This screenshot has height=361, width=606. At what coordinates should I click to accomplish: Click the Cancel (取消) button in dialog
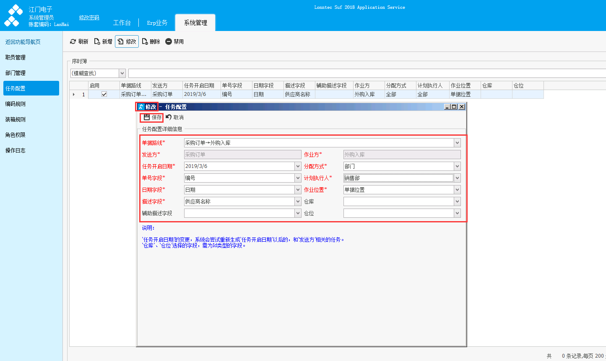tap(174, 117)
